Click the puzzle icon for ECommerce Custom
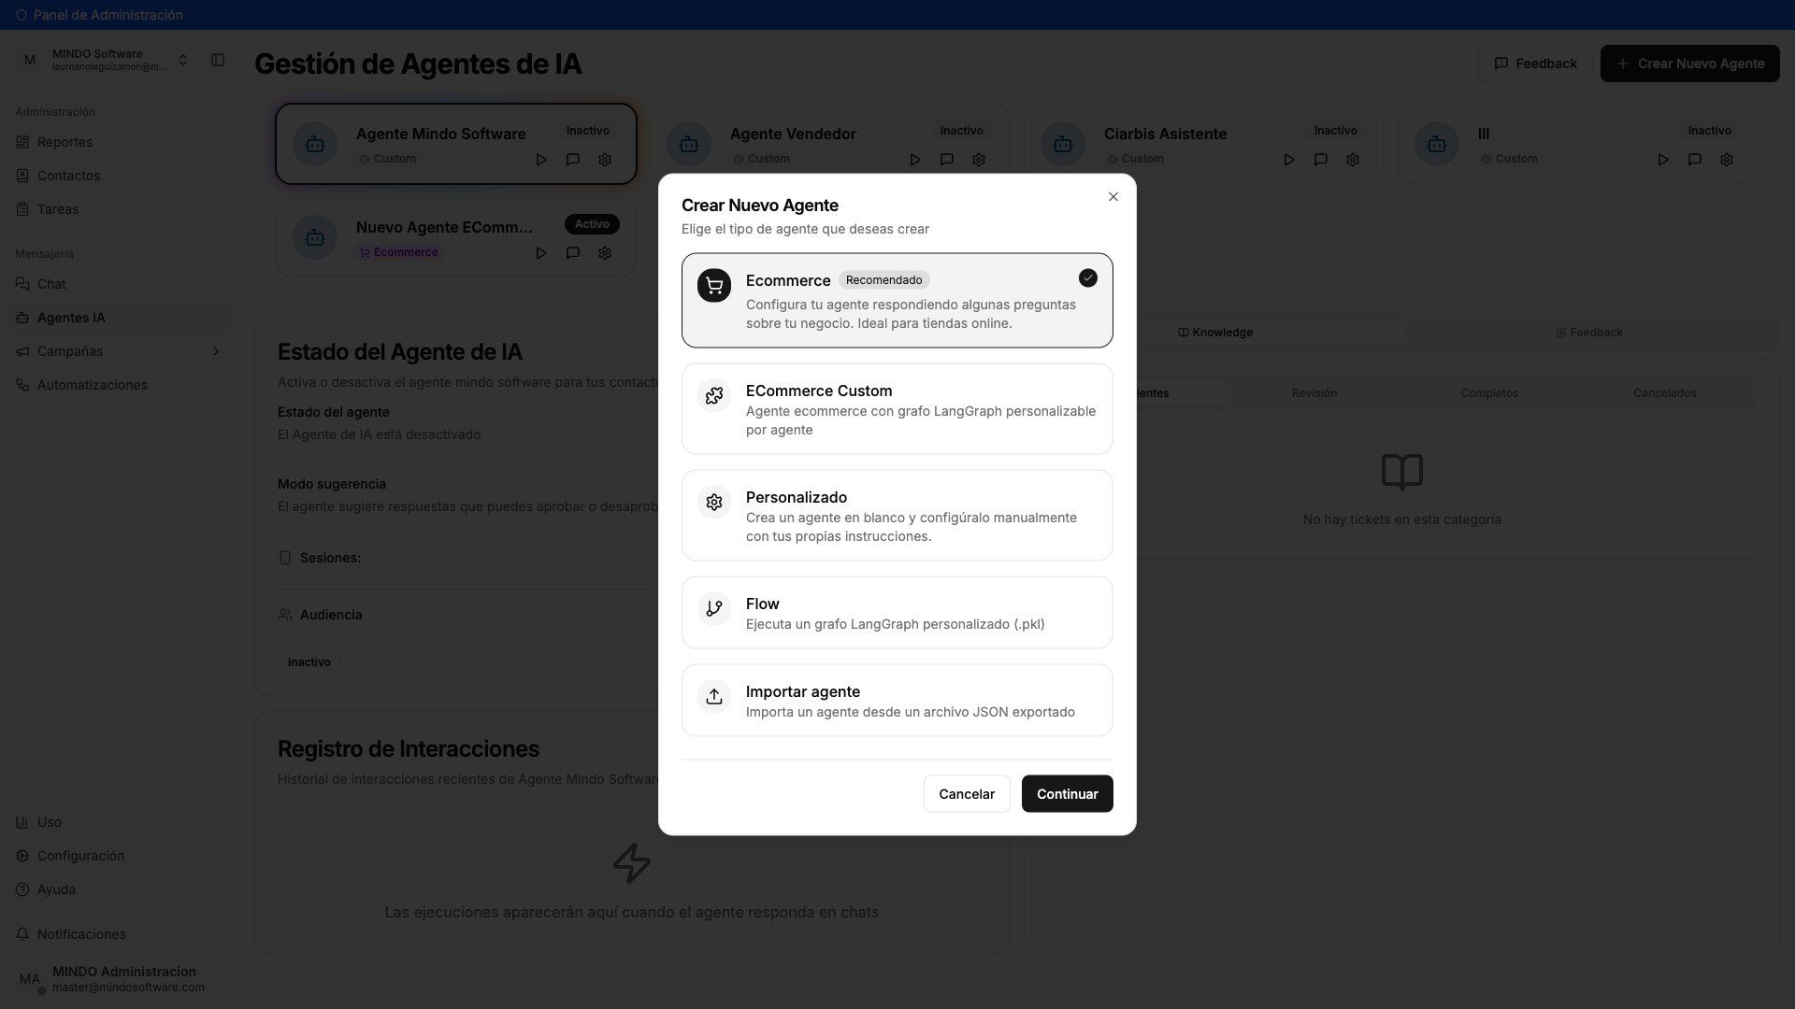Screen dimensions: 1795x1009 pyautogui.click(x=714, y=396)
